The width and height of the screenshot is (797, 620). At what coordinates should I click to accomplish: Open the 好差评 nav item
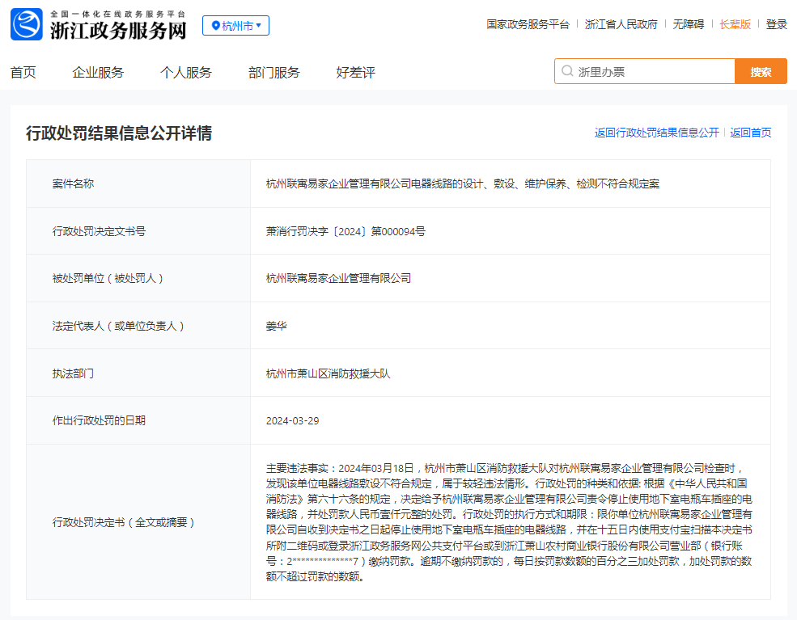pyautogui.click(x=356, y=73)
